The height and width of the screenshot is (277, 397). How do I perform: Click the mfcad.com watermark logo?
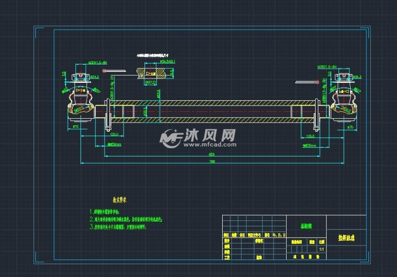[x=198, y=138]
